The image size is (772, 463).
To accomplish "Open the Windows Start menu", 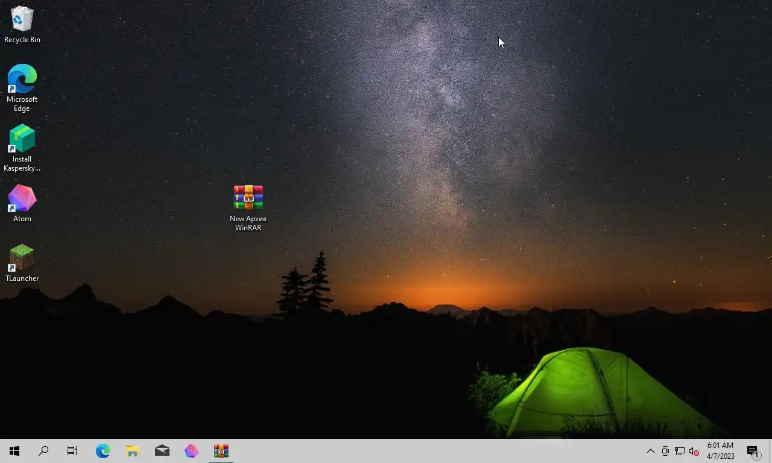I will point(14,451).
